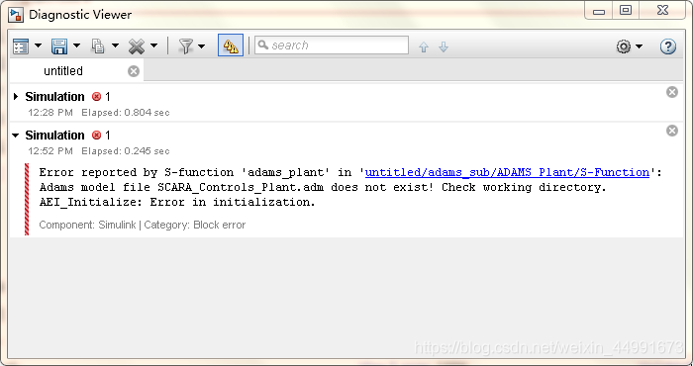Dismiss the 12:28 PM Simulation report
The image size is (693, 366).
click(672, 92)
